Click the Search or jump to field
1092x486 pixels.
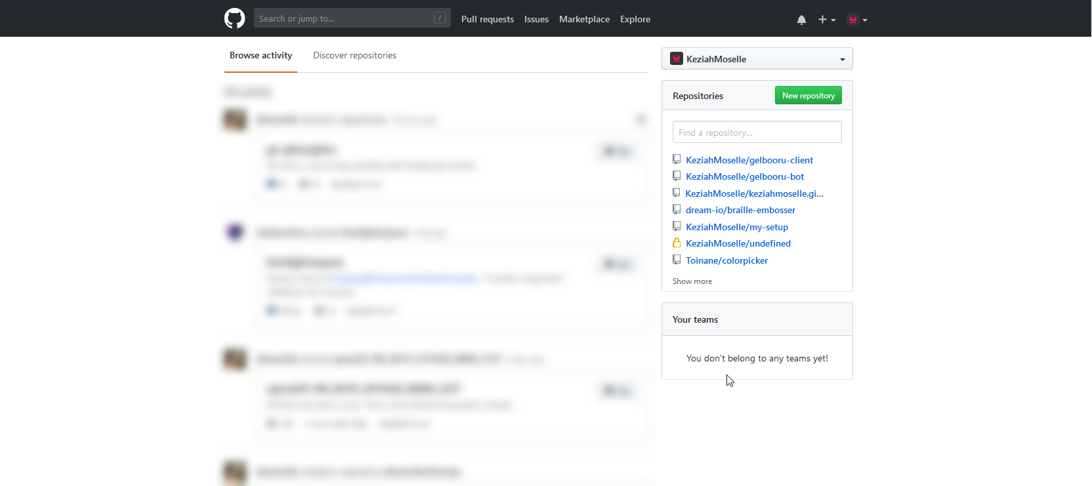click(352, 18)
